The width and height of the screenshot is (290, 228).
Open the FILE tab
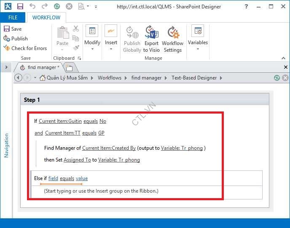pyautogui.click(x=13, y=18)
